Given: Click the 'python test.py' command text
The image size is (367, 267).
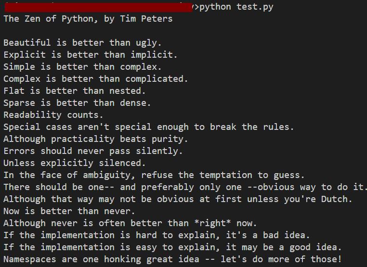Looking at the screenshot, I should 236,7.
